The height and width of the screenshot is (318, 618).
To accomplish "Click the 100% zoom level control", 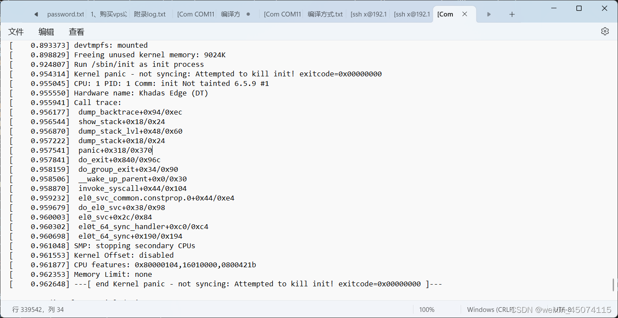I will 426,309.
